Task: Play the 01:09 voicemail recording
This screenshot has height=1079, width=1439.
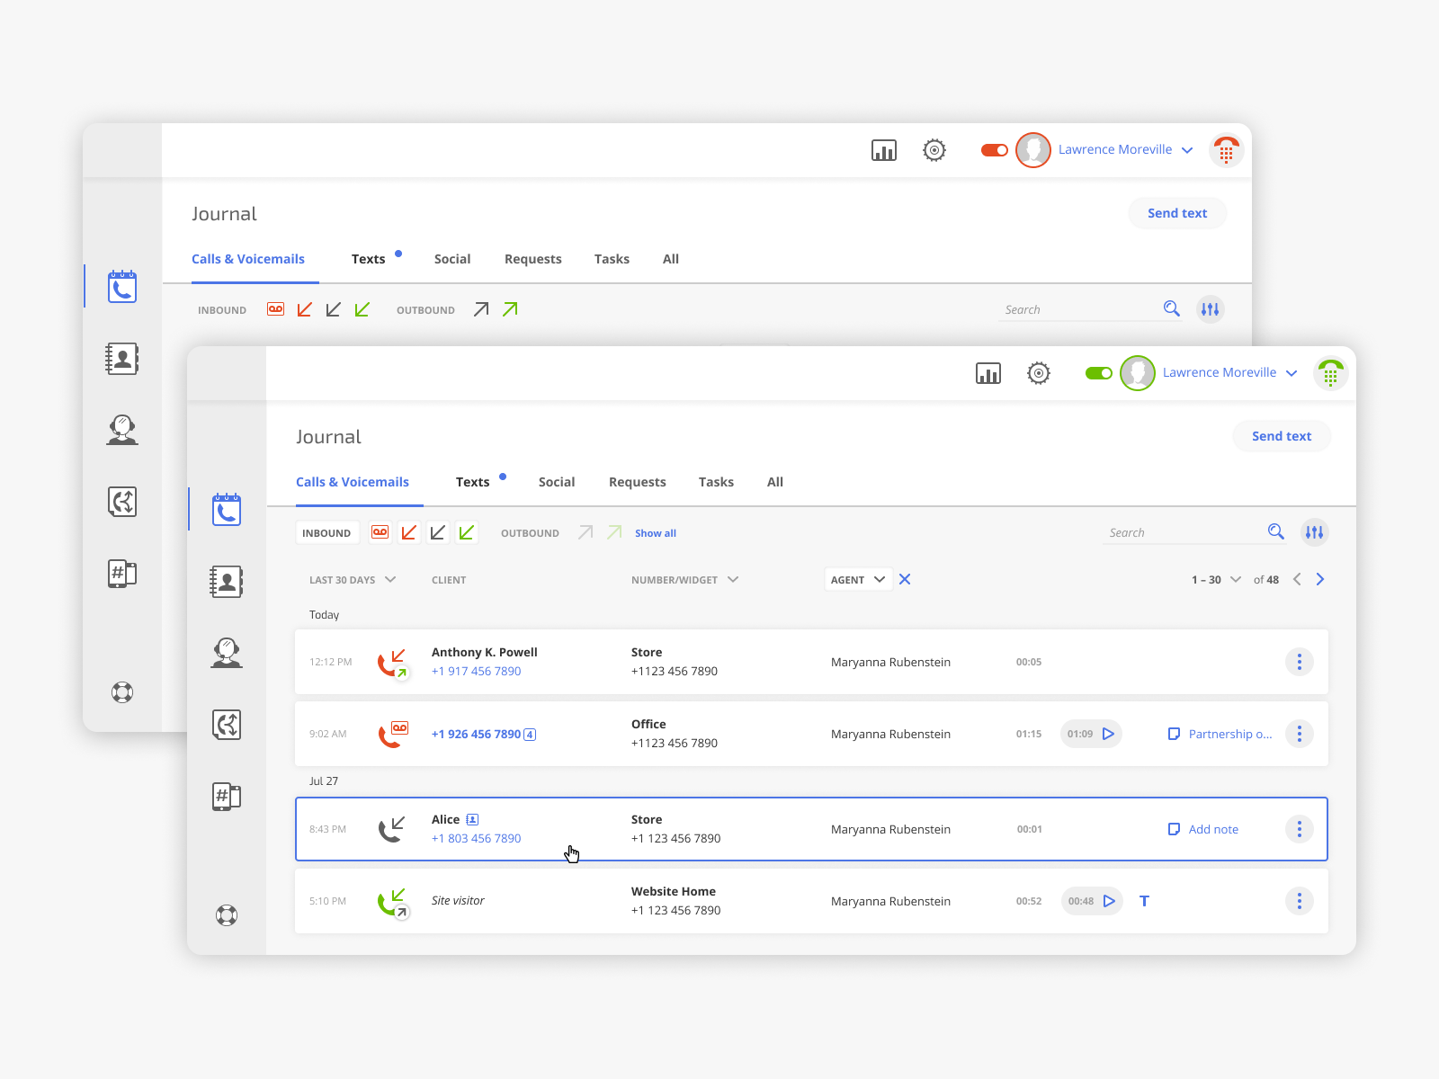Action: pos(1108,734)
